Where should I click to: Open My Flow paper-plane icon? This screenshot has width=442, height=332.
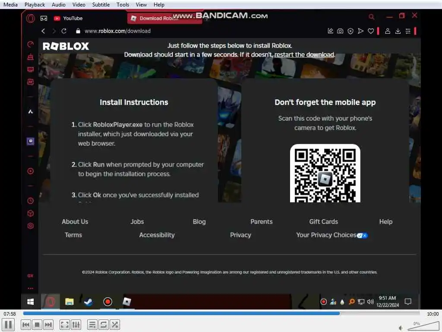pos(360,31)
